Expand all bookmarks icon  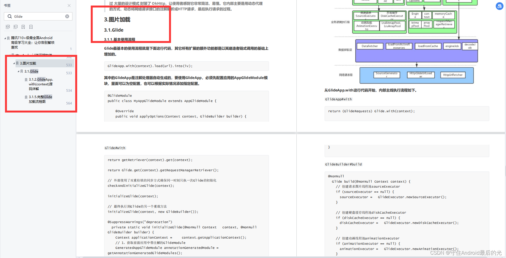click(x=8, y=27)
